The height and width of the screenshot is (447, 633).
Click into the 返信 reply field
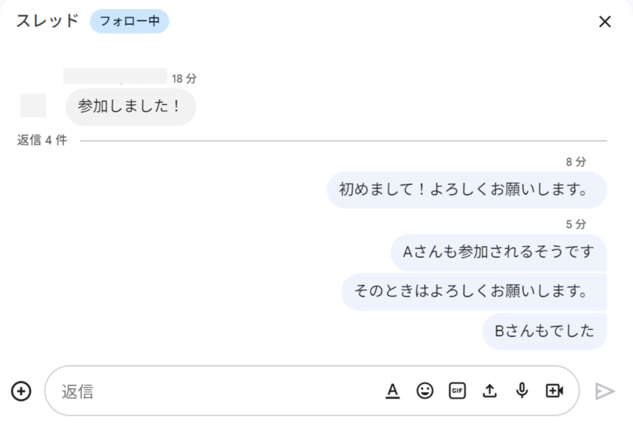(x=216, y=391)
